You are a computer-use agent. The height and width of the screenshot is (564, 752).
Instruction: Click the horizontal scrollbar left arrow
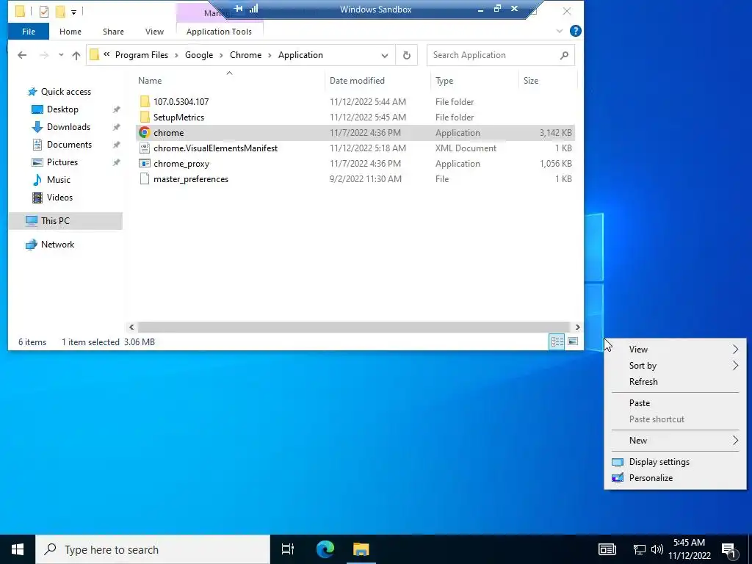[131, 327]
